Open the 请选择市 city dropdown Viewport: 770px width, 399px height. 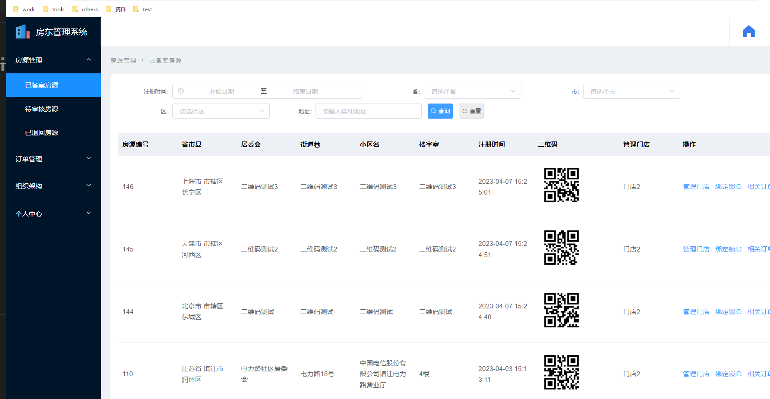tap(631, 91)
